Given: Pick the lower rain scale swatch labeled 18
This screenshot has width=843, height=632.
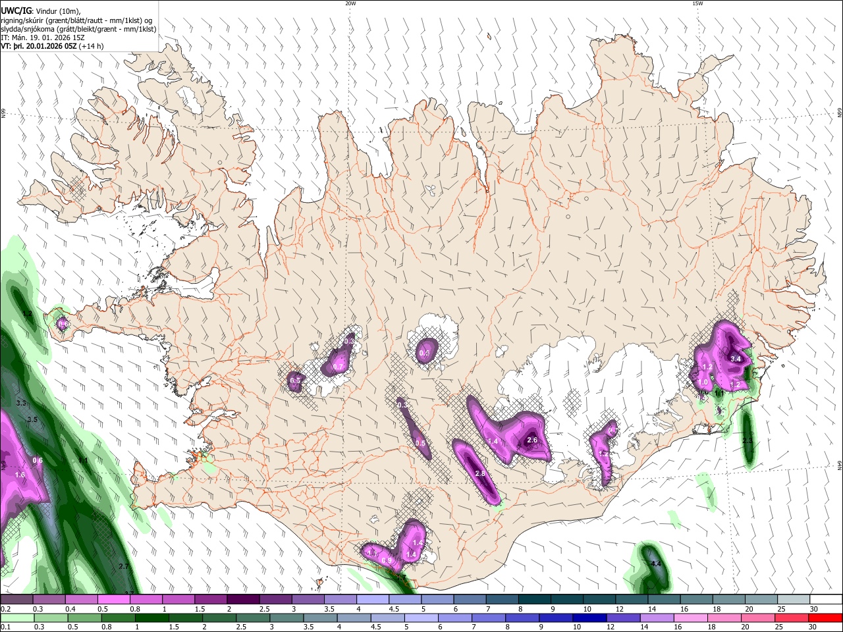Looking at the screenshot, I should 725,618.
